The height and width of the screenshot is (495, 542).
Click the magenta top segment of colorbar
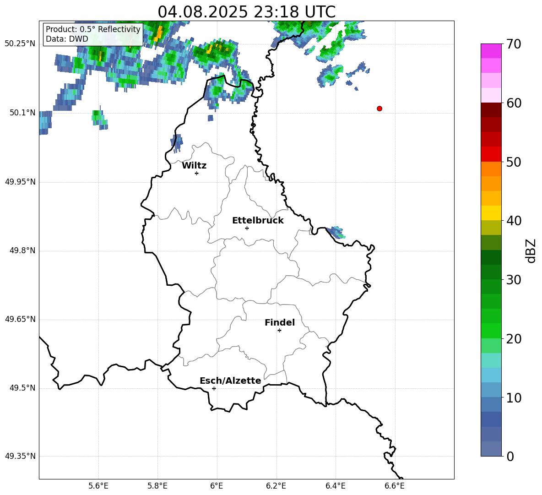491,51
